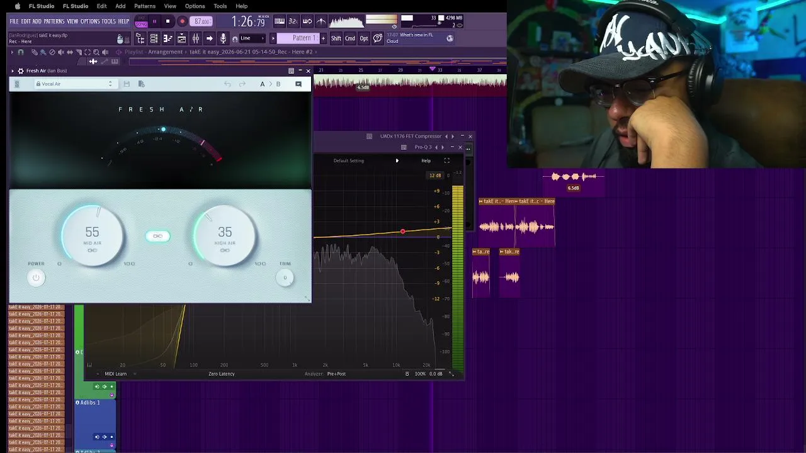Toggle headphone metronome icon
Viewport: 806px width, 453px height.
(x=235, y=39)
